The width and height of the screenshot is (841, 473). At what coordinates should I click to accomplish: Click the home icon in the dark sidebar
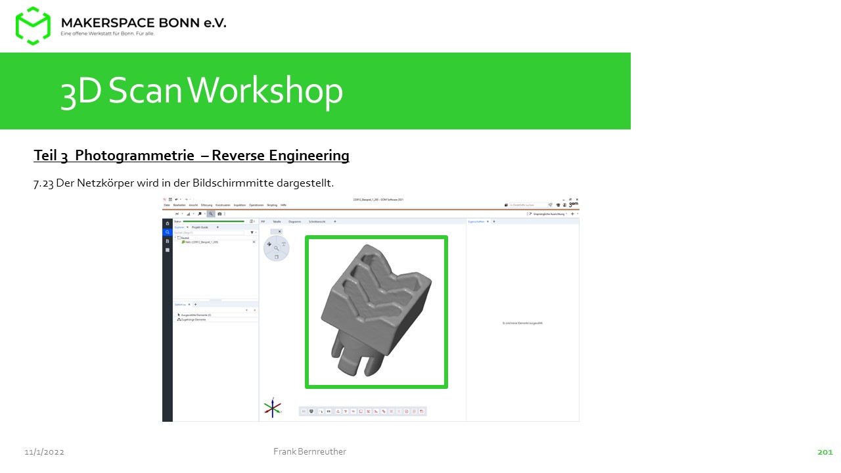(168, 223)
